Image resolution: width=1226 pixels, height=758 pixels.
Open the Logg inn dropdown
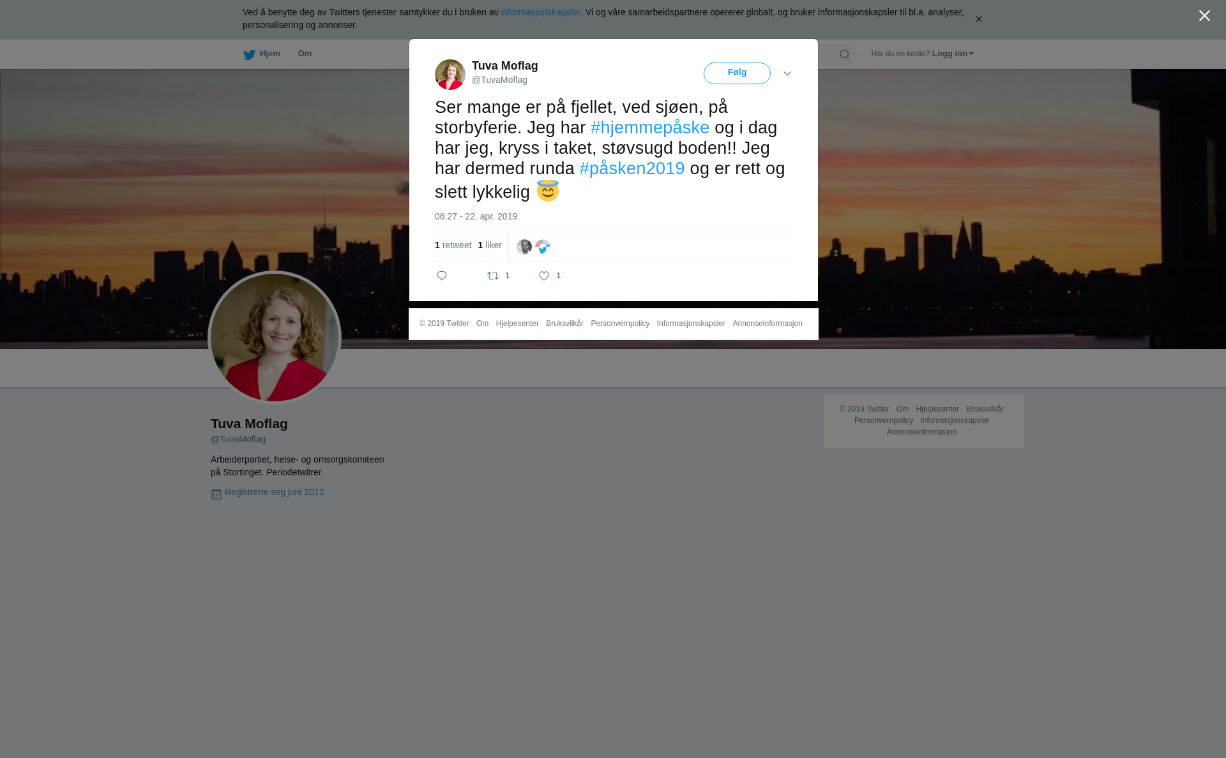click(953, 54)
